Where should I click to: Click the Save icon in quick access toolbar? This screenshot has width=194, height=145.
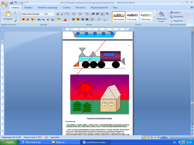pyautogui.click(x=11, y=2)
